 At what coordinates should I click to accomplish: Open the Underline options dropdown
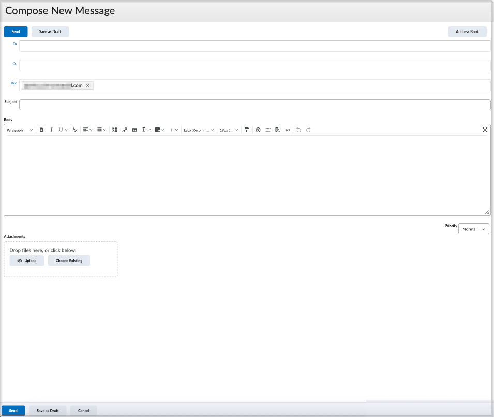(x=65, y=130)
